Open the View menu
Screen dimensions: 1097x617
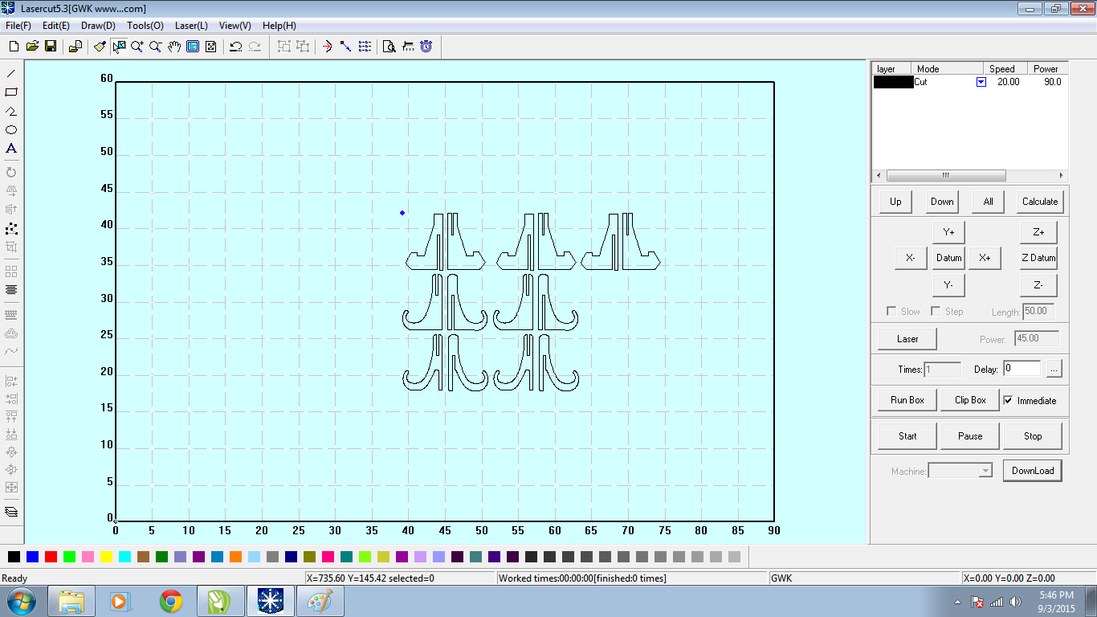click(234, 26)
